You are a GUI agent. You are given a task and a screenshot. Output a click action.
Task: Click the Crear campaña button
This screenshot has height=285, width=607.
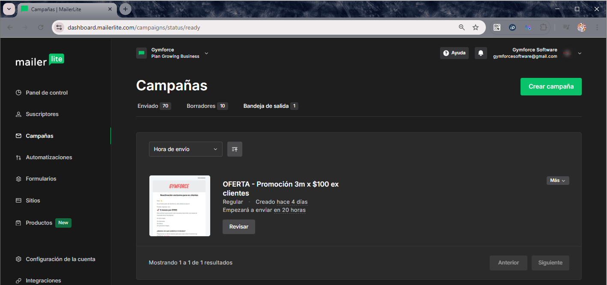tap(551, 86)
